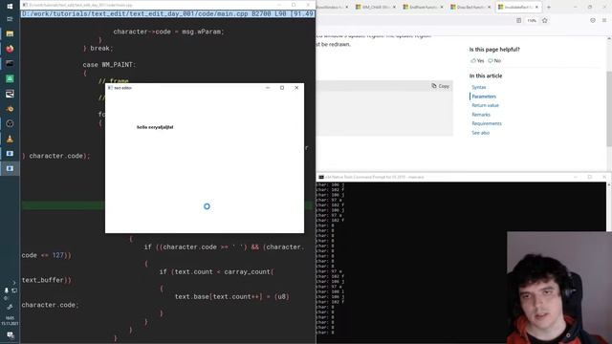Close the InvalidateRect function tab

click(x=536, y=7)
